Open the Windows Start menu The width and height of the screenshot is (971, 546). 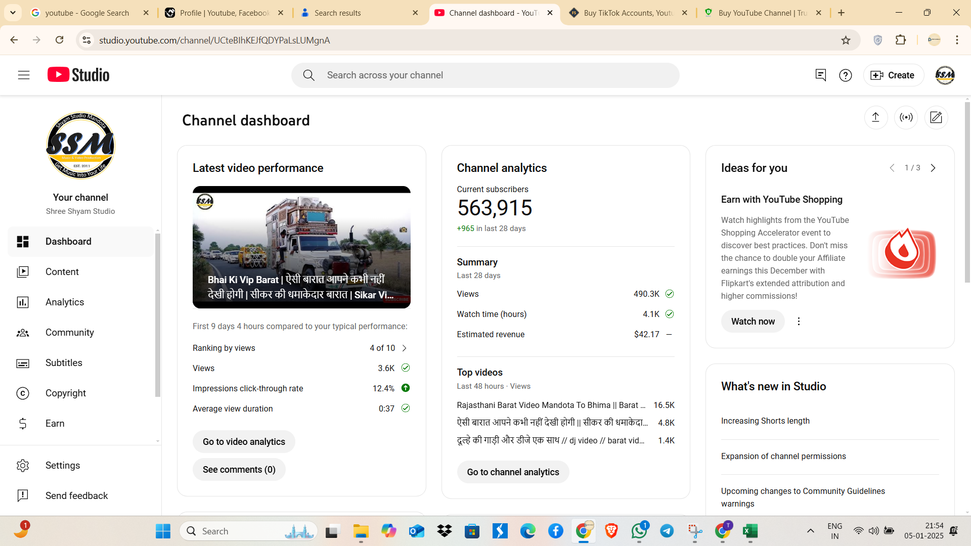163,531
